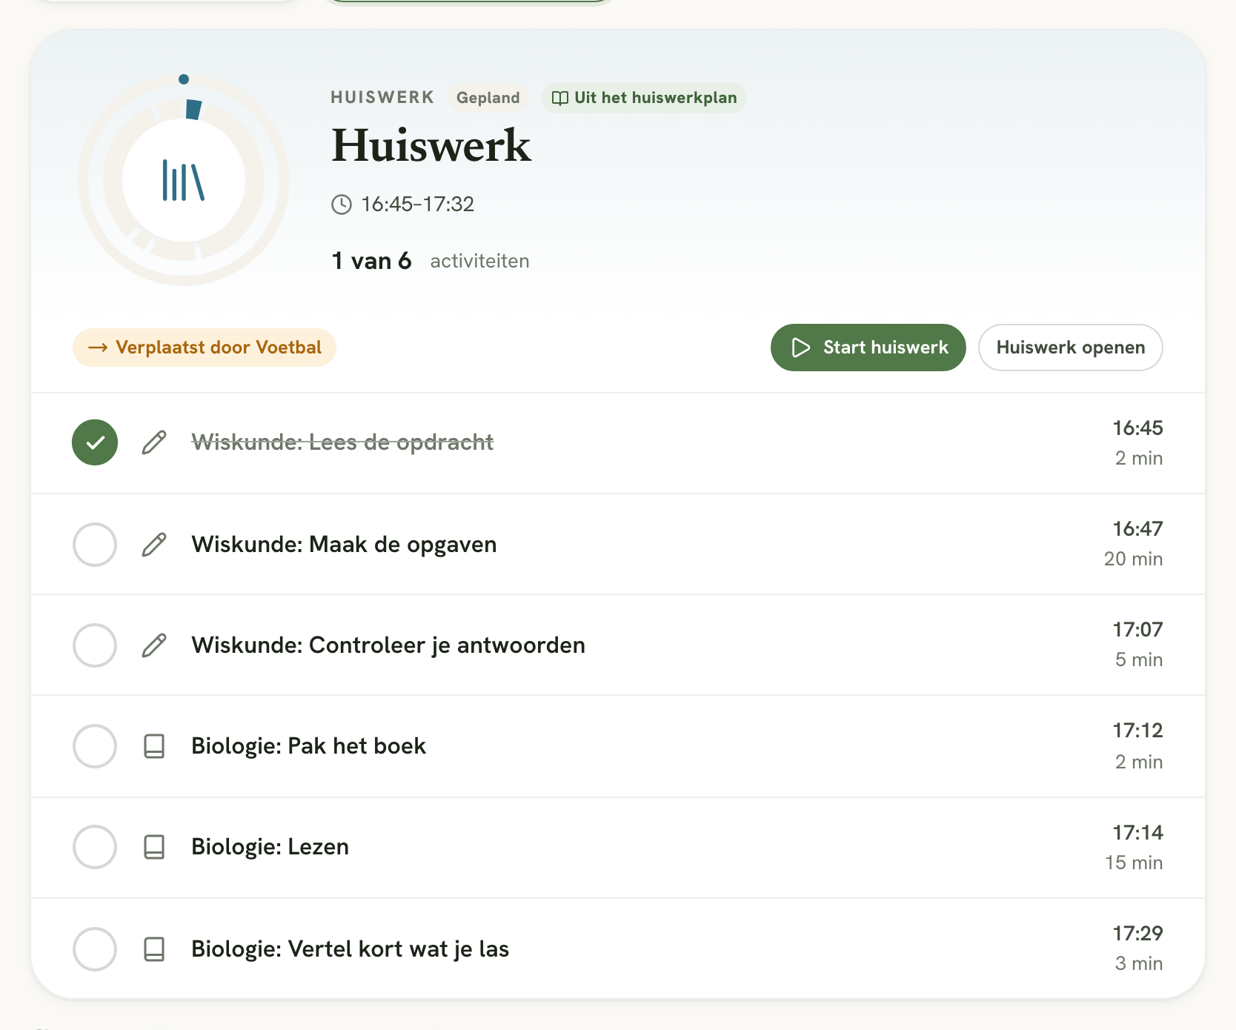This screenshot has height=1030, width=1236.
Task: Click the Uit het huiswerkplan badge
Action: coord(644,98)
